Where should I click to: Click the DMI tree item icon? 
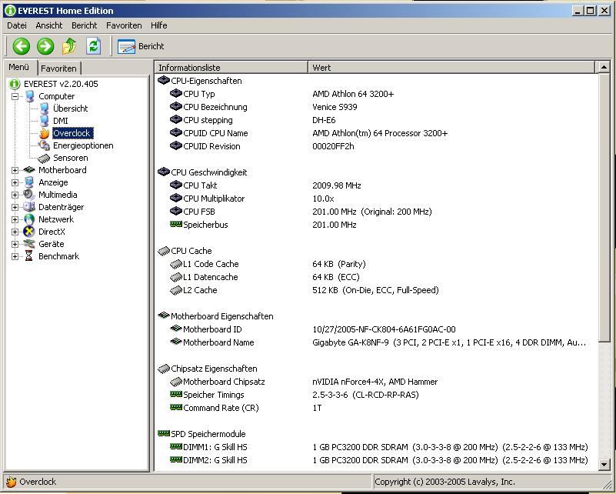click(45, 121)
